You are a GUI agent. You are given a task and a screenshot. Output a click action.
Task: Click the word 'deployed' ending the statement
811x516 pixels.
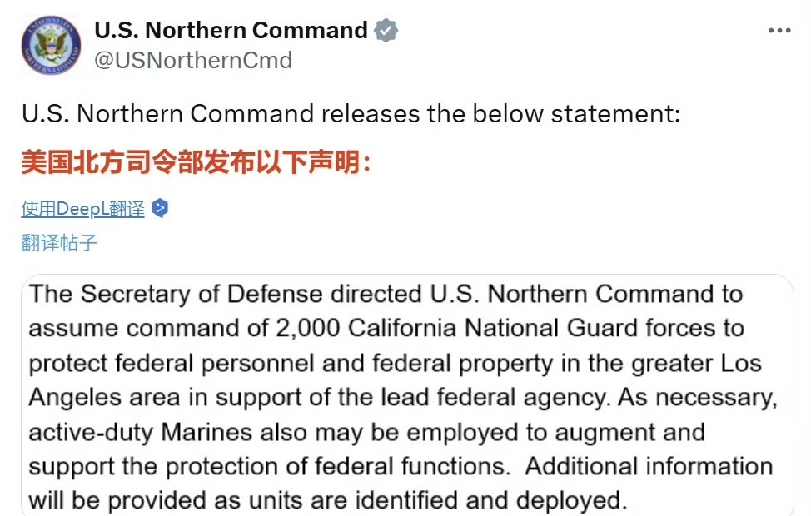[x=571, y=500]
